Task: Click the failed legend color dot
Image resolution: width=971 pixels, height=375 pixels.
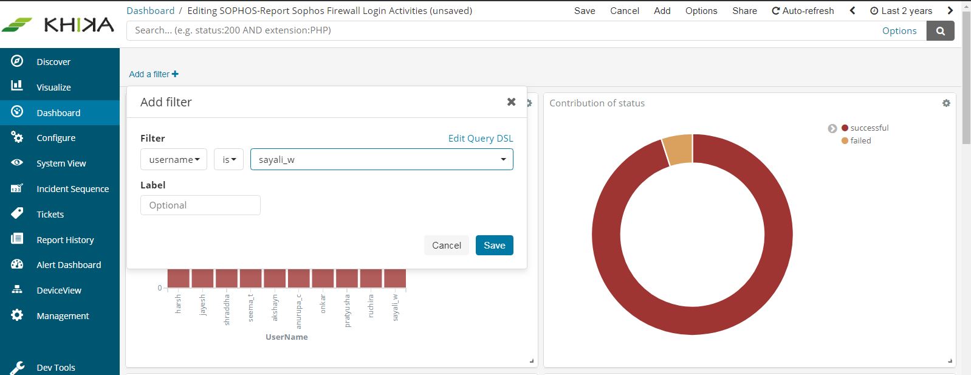Action: click(x=845, y=141)
